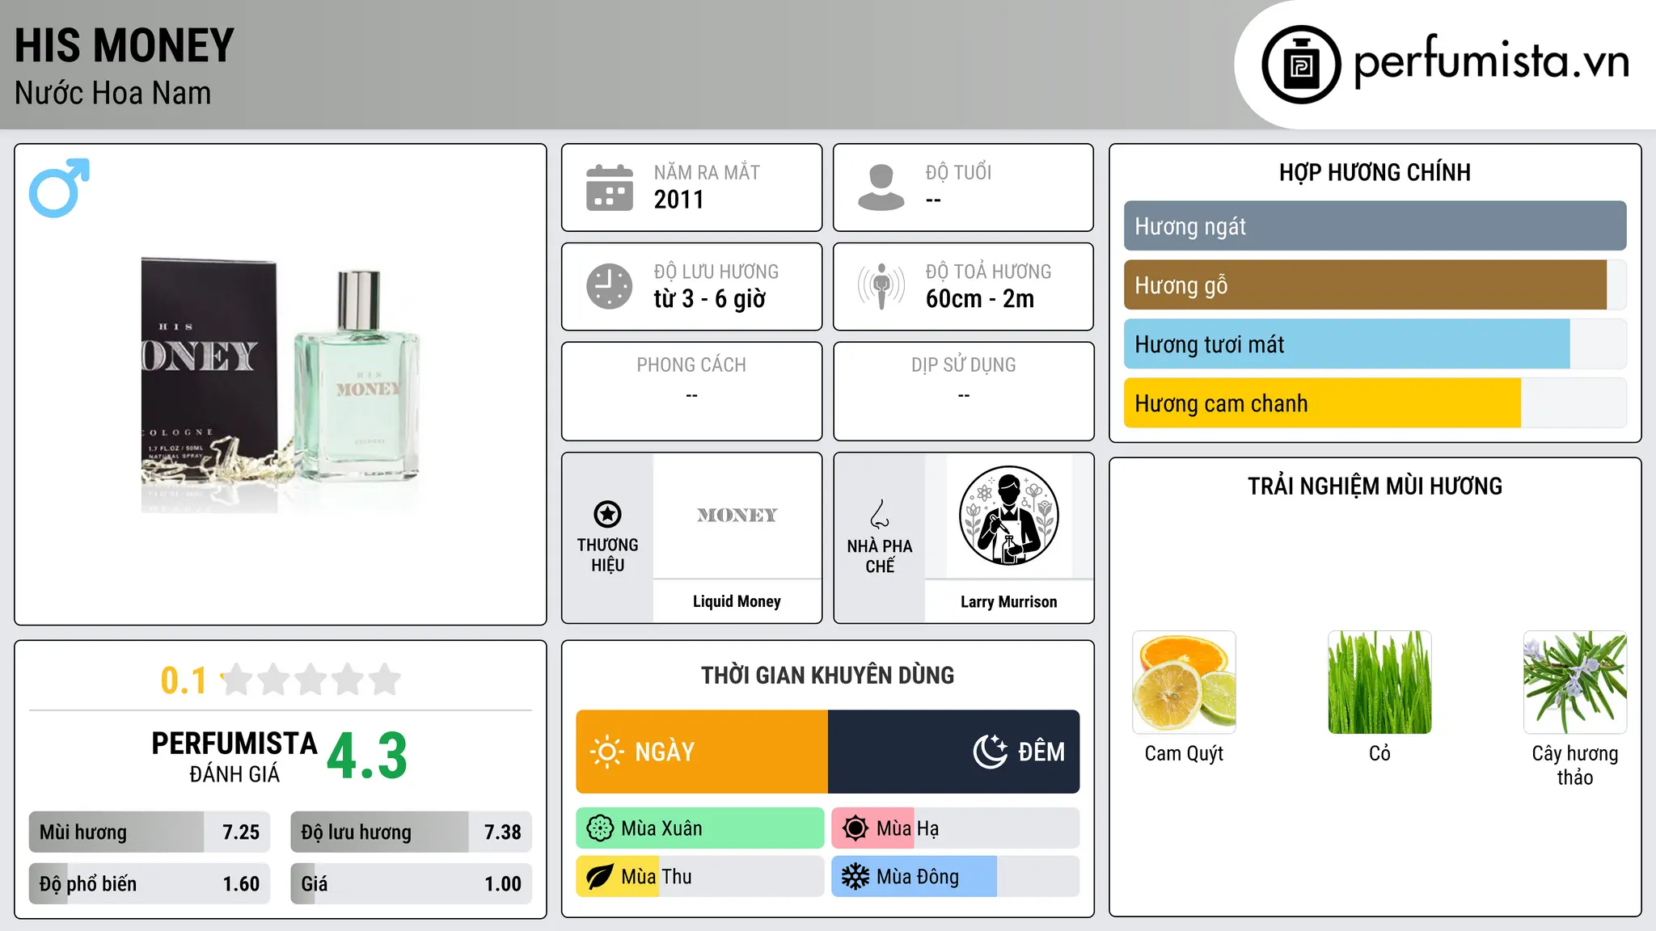
Task: Open the Cây hương thảo note image
Action: 1575,682
